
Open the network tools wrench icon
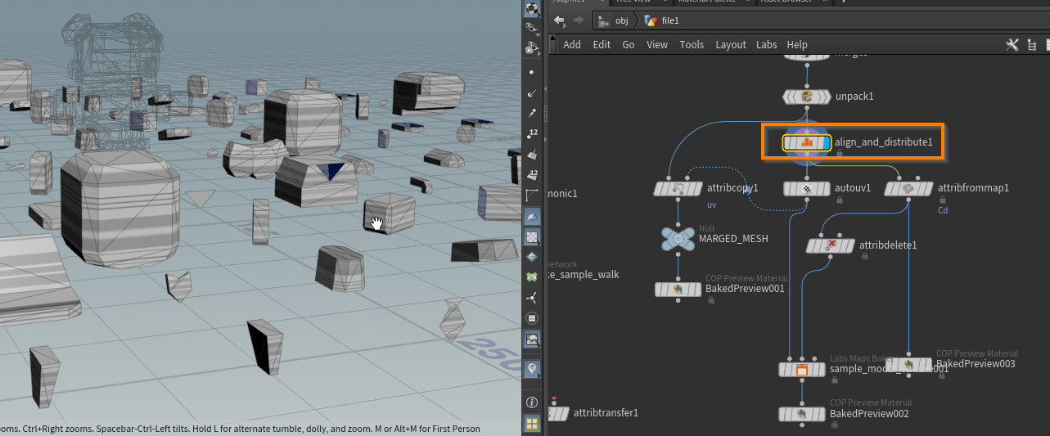1012,45
